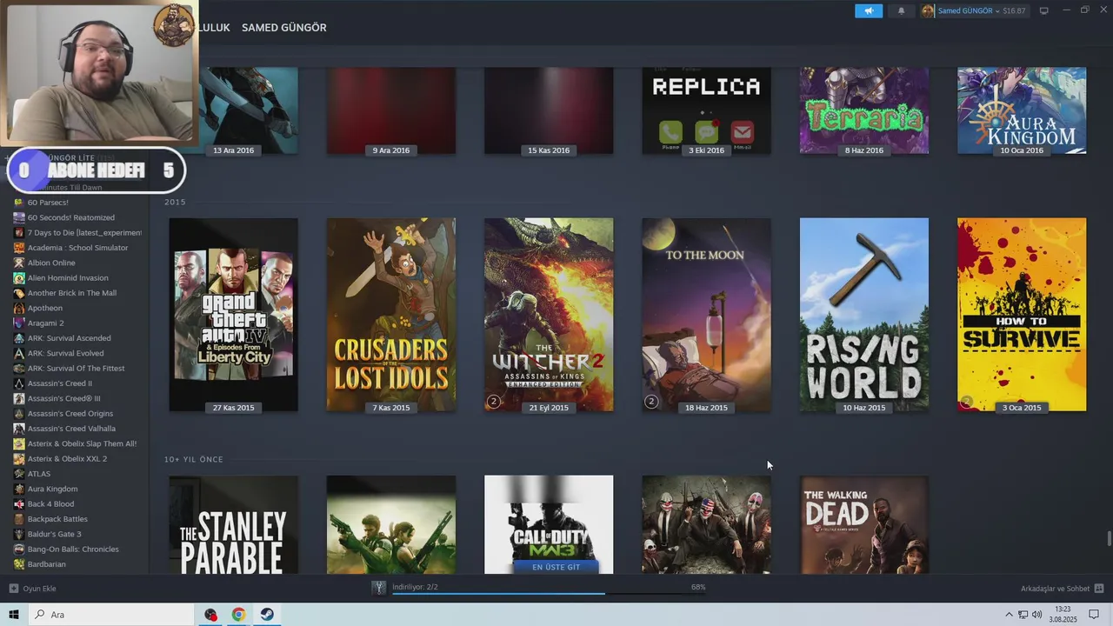Switch to Big Picture mode monitor icon
The image size is (1113, 626).
click(x=1044, y=10)
